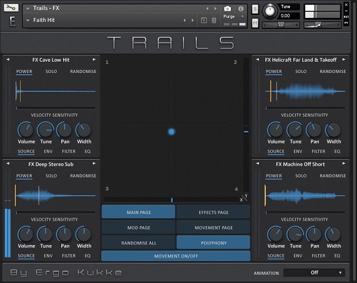This screenshot has height=283, width=357.
Task: Select next snapshot arrow beside Faith Hit
Action: 193,20
